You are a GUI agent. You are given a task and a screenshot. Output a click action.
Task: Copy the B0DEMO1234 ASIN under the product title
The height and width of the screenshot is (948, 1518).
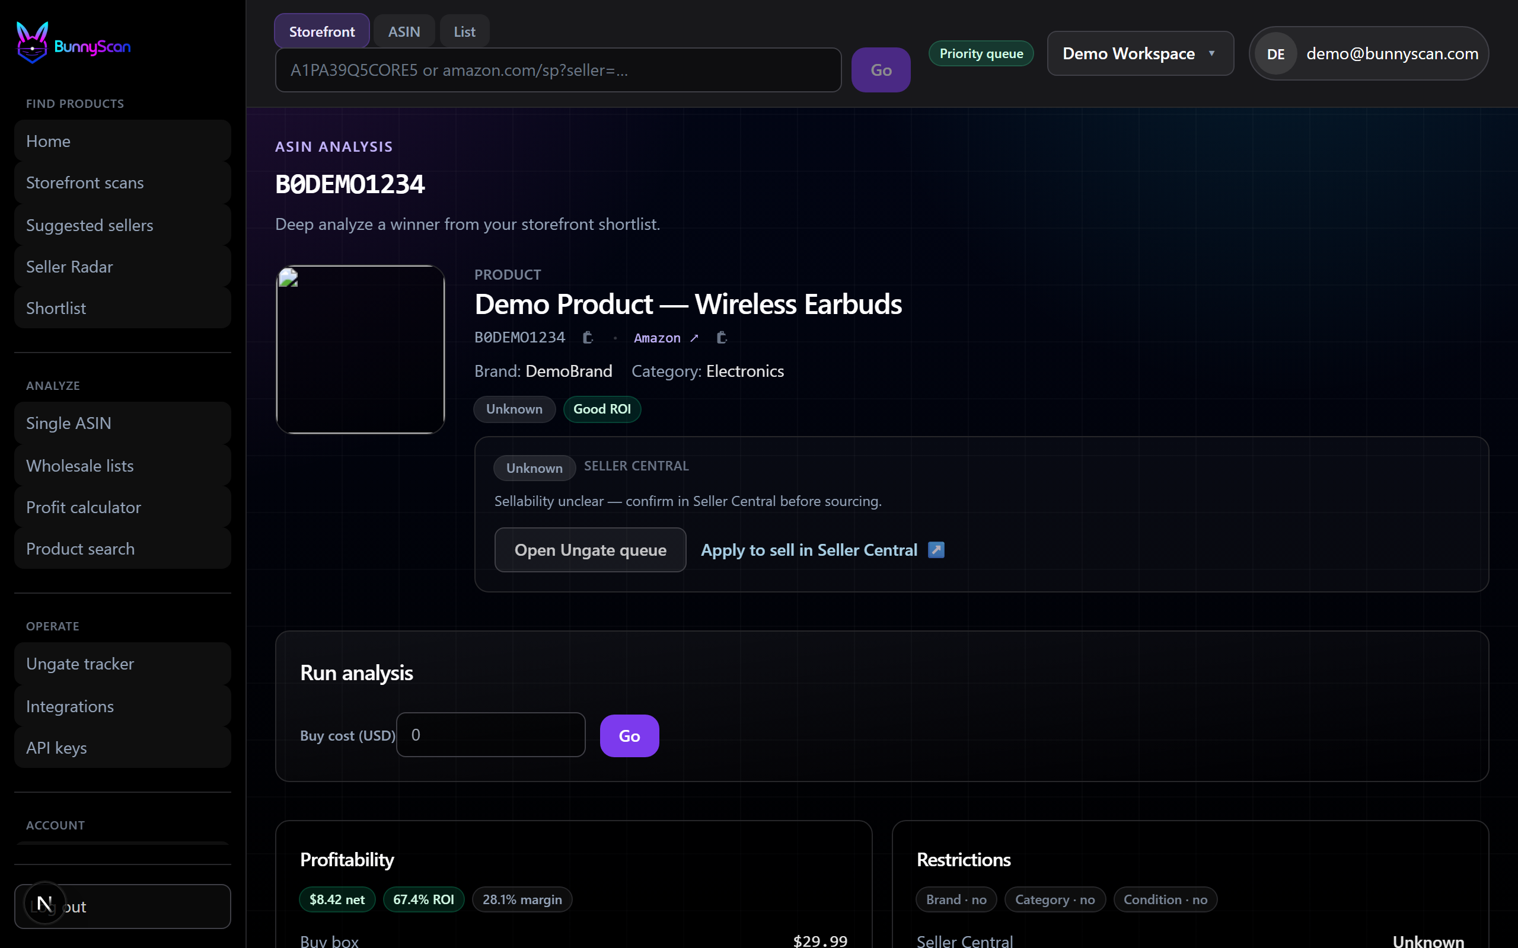(x=588, y=338)
